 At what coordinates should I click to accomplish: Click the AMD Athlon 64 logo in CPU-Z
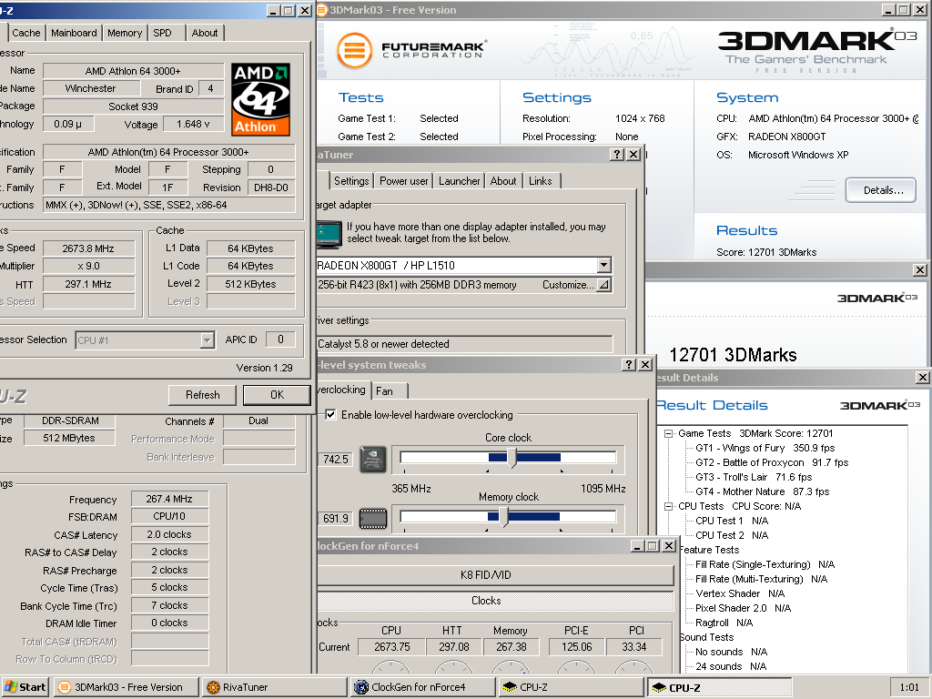260,100
